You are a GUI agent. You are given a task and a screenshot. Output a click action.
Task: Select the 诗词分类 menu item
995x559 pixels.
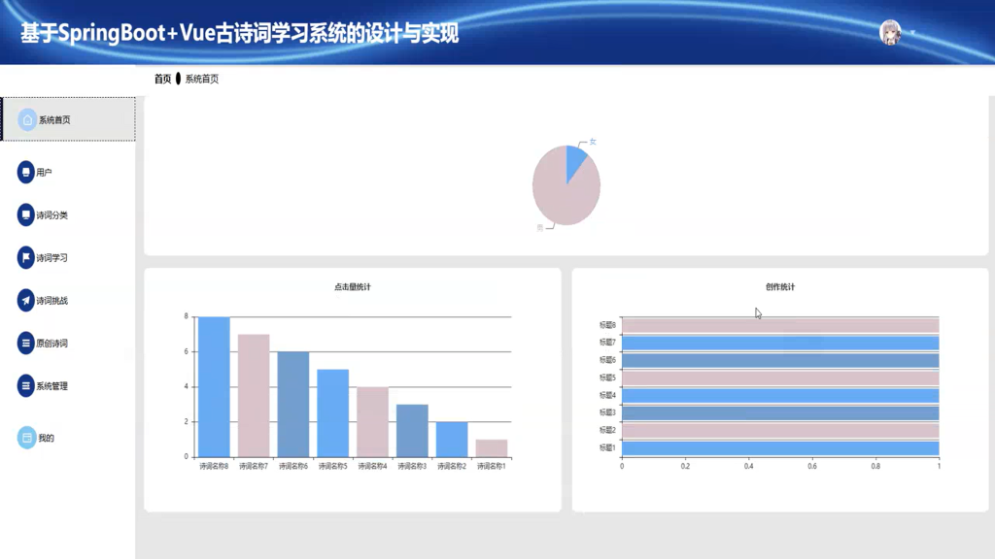coord(51,215)
